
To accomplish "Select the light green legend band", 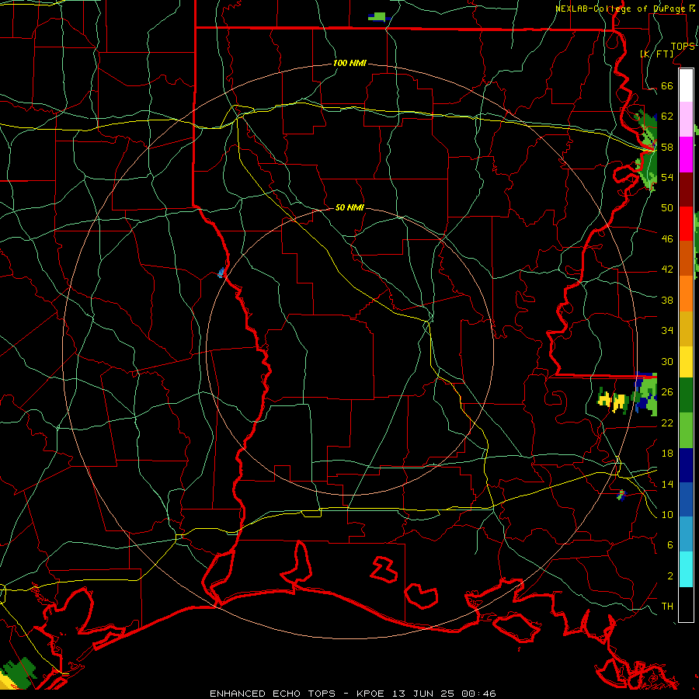I will click(686, 430).
